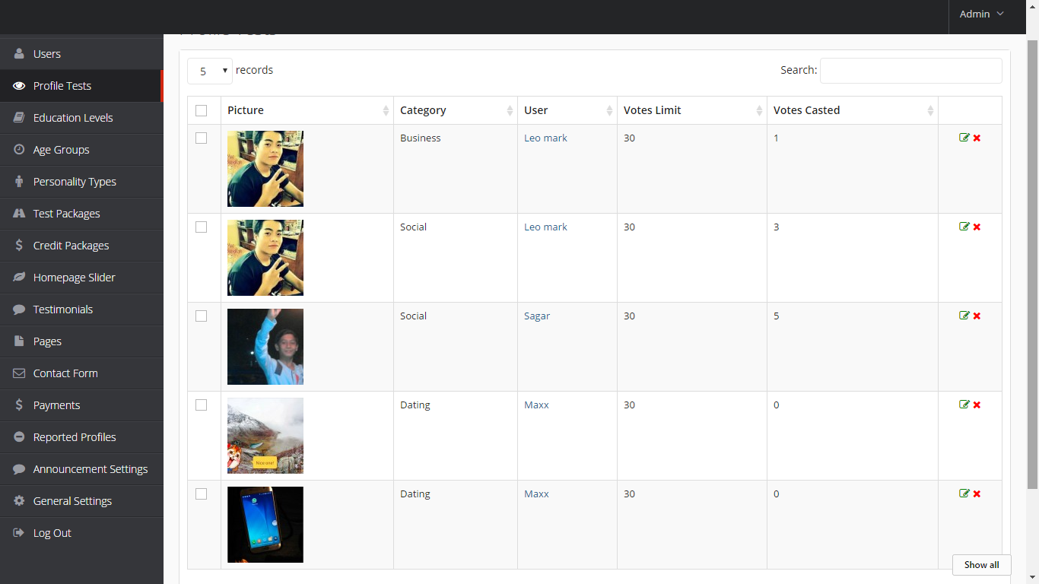The height and width of the screenshot is (584, 1039).
Task: Click the Announcement Settings bubble icon
Action: tap(19, 469)
